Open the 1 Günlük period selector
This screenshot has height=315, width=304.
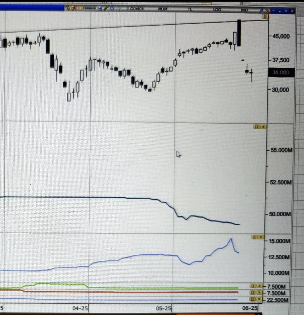[x=135, y=9]
